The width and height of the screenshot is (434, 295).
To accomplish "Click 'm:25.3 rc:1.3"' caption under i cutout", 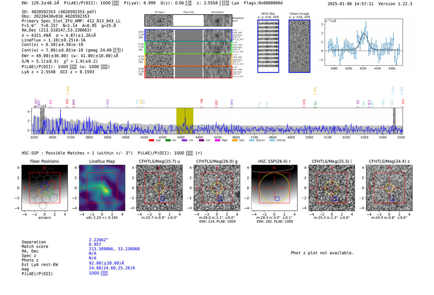I will coord(326,218).
